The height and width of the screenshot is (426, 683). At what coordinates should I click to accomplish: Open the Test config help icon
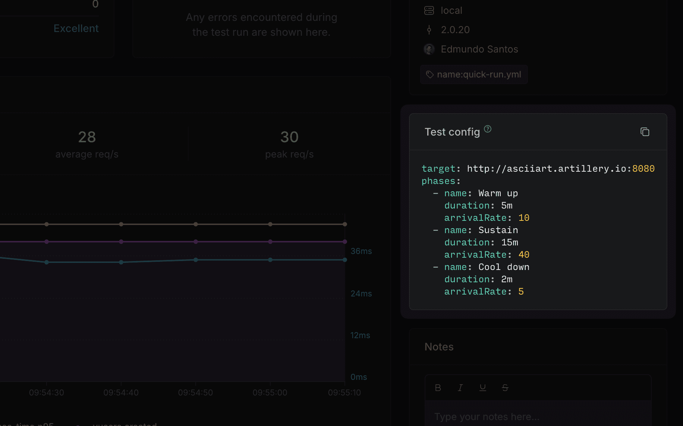click(487, 129)
